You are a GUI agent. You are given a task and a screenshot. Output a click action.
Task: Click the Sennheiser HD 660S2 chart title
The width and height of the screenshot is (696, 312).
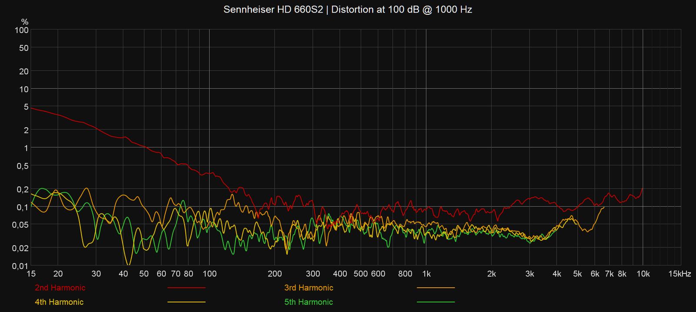pos(348,10)
